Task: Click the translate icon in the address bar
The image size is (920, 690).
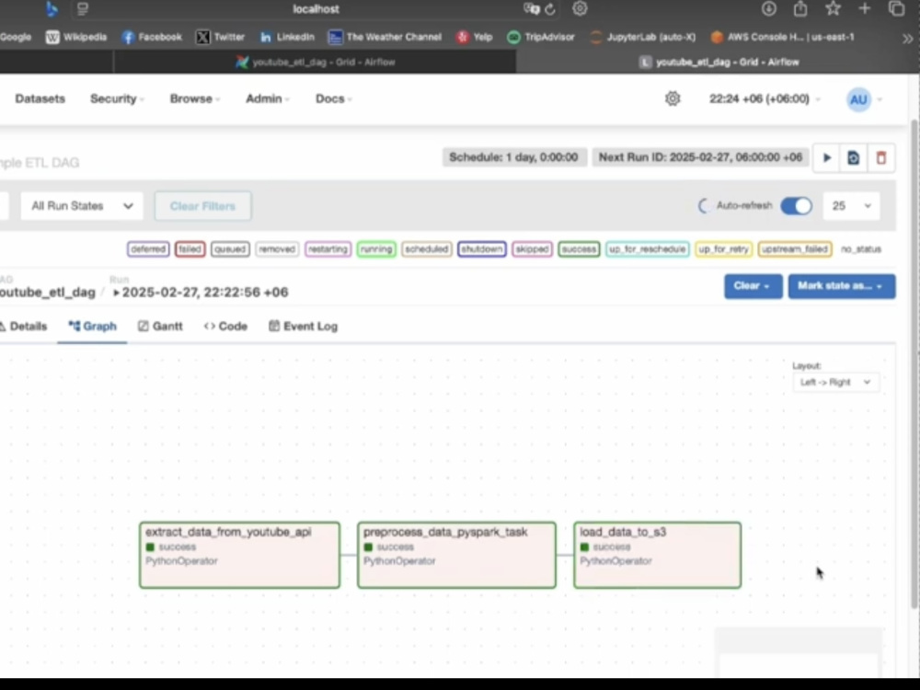Action: coord(532,9)
